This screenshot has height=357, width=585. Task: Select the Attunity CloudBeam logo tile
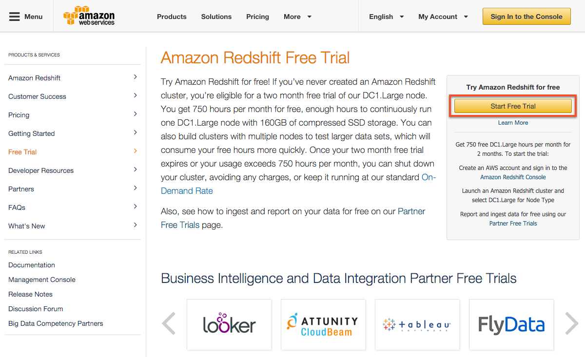tap(323, 324)
